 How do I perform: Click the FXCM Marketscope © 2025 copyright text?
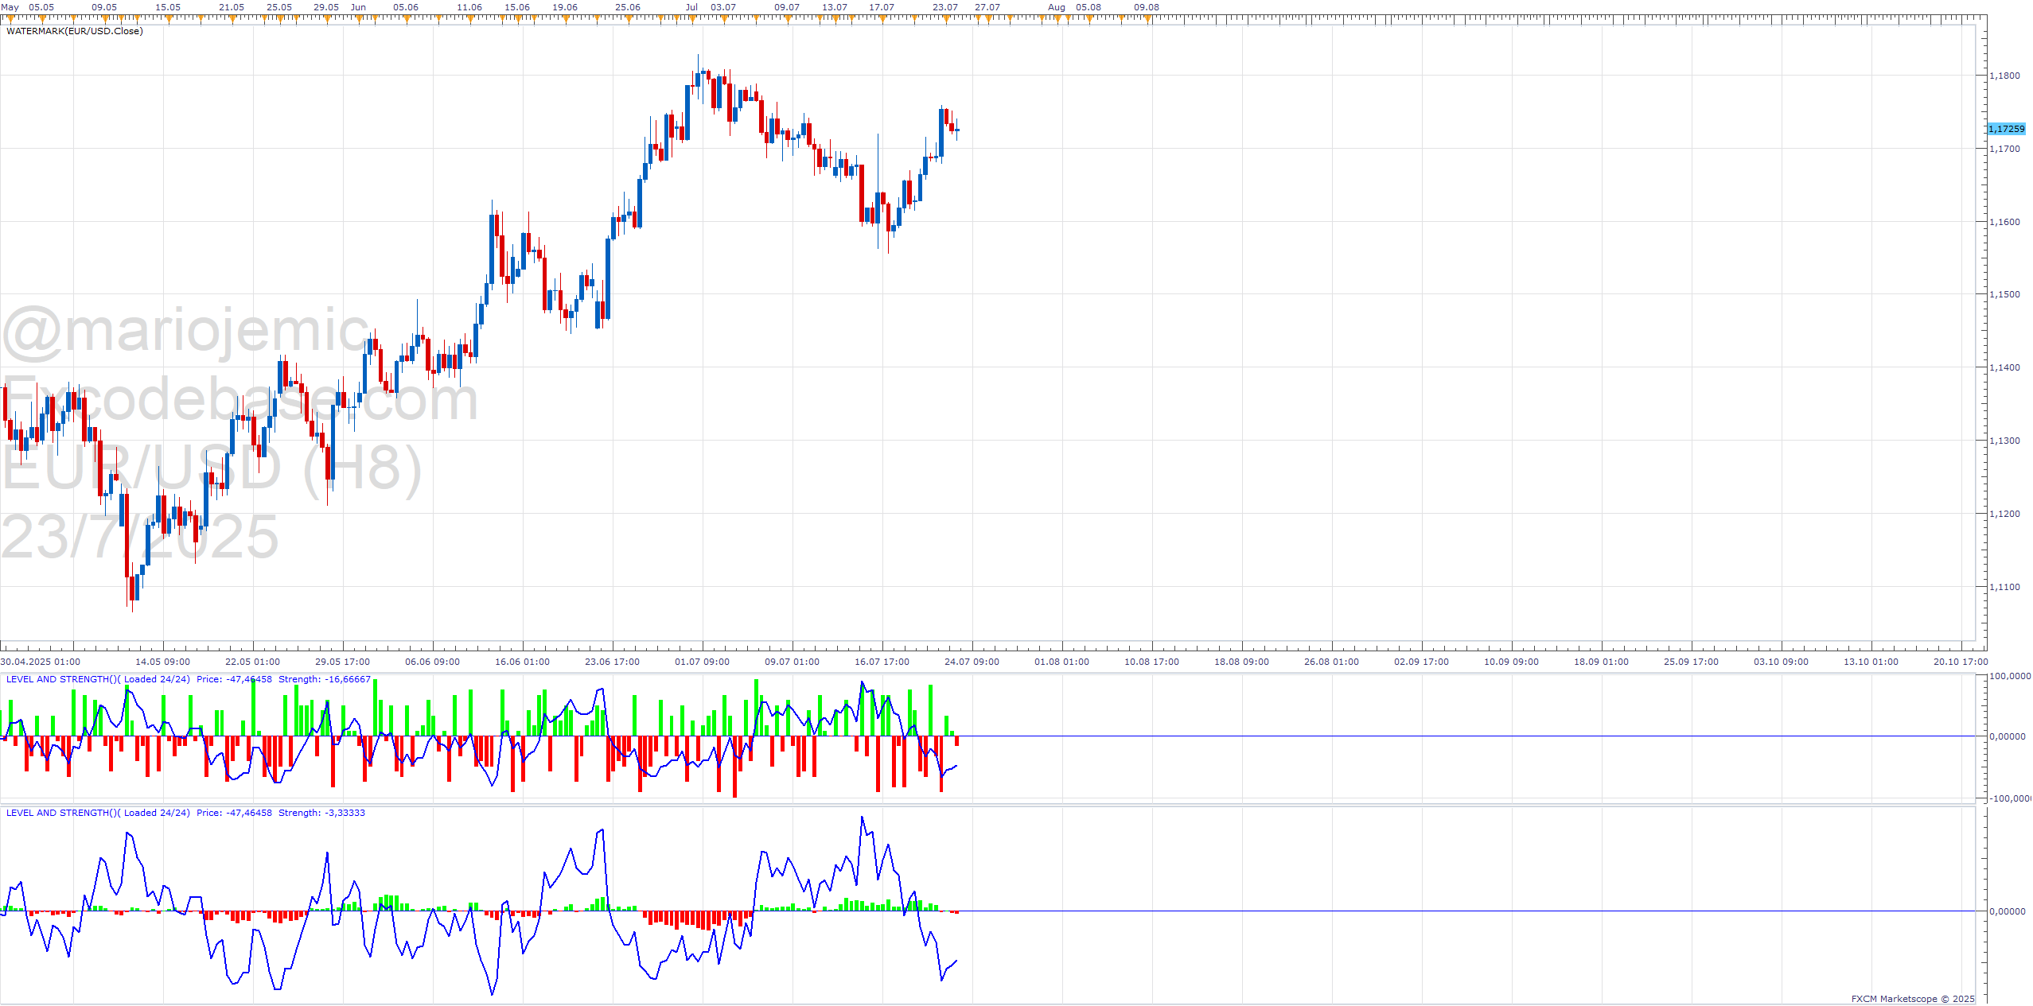click(1913, 999)
